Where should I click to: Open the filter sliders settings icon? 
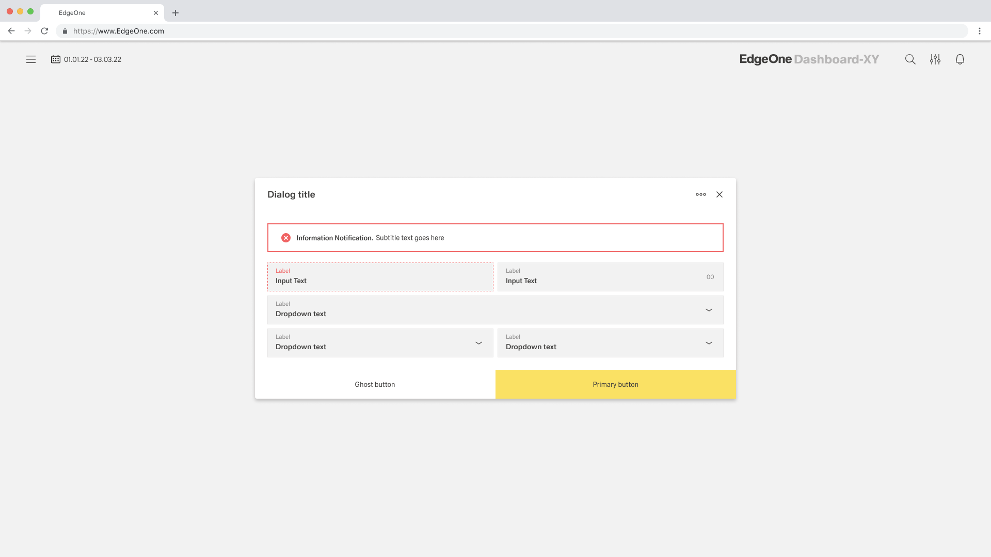pos(935,59)
